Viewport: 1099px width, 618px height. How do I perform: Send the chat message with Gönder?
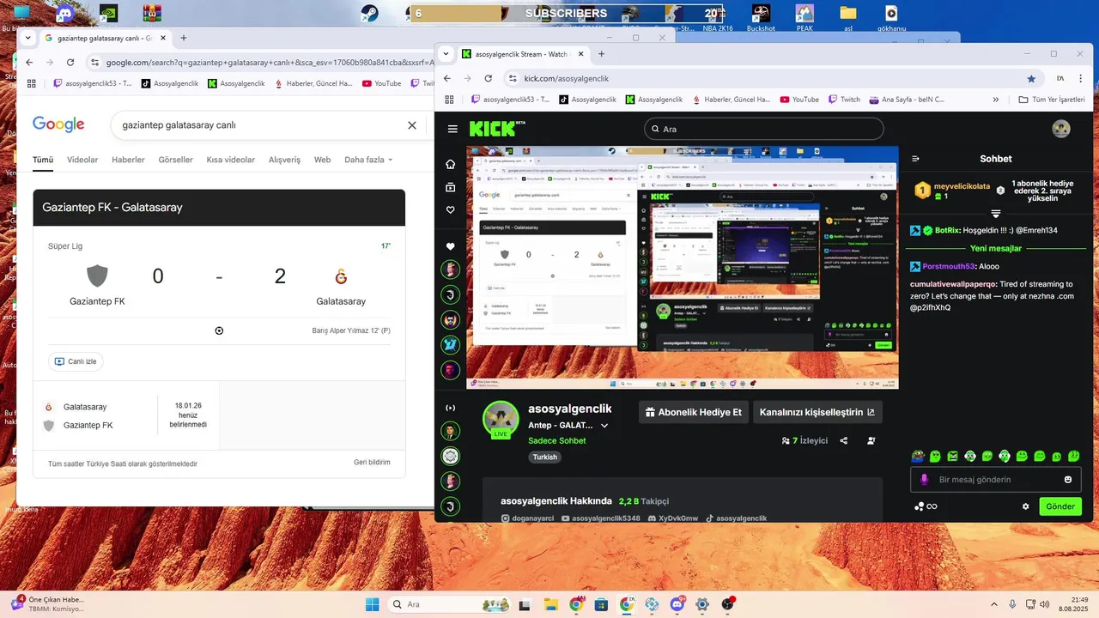(x=1060, y=506)
